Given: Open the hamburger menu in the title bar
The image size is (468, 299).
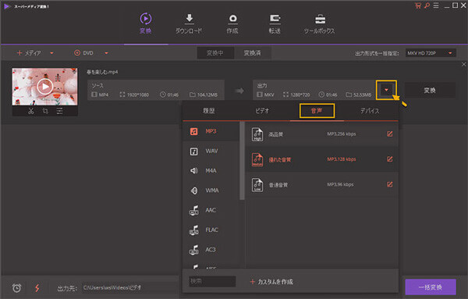Looking at the screenshot, I should click(436, 5).
